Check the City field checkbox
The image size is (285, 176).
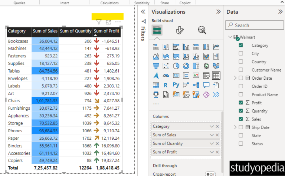[x=241, y=53]
